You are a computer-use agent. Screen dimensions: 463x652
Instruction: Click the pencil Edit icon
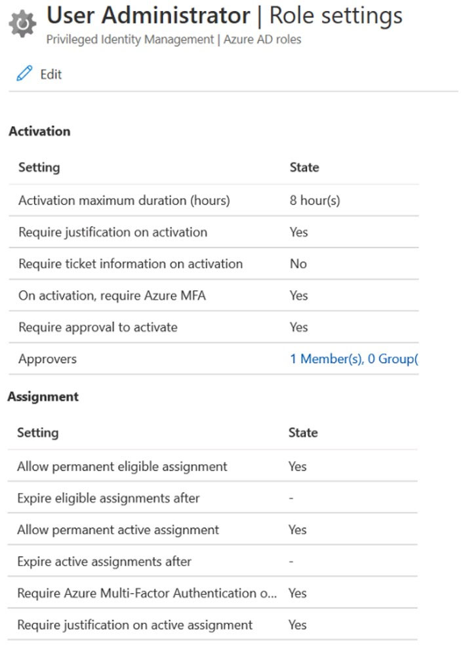pyautogui.click(x=24, y=73)
